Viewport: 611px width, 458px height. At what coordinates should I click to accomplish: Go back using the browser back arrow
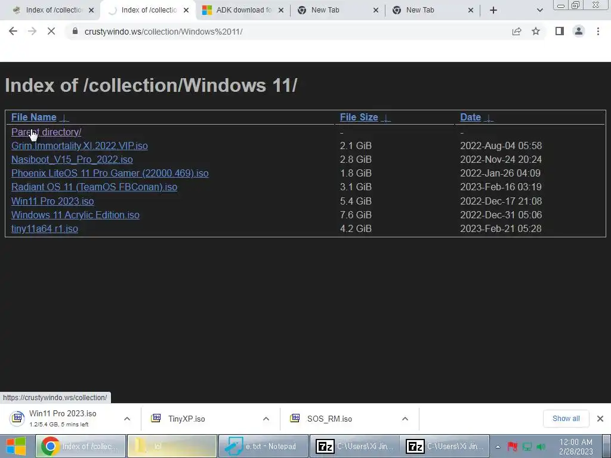pos(13,31)
